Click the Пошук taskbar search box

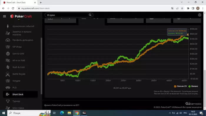(x=29, y=113)
